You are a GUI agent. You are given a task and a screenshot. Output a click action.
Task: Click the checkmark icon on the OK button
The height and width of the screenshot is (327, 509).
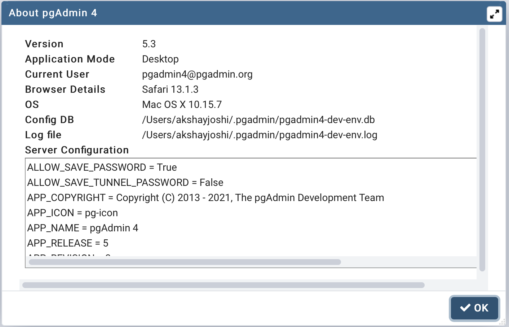click(465, 308)
